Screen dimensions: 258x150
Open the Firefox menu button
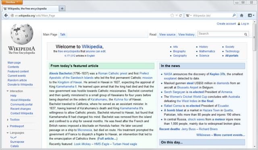(12, 2)
